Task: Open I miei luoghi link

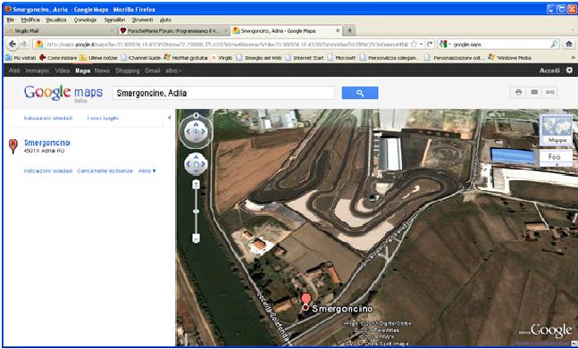Action: click(x=103, y=118)
